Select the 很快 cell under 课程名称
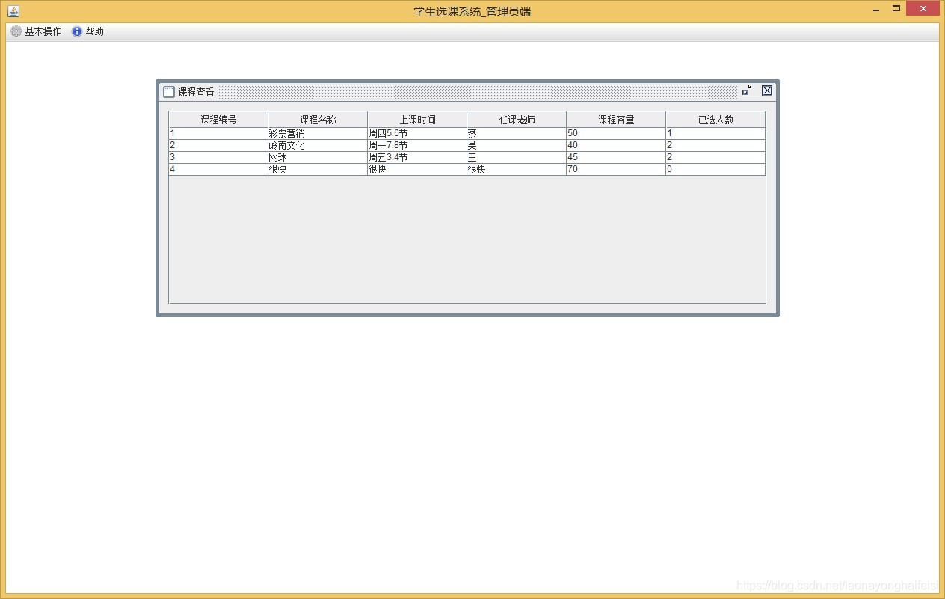The height and width of the screenshot is (599, 945). 318,169
